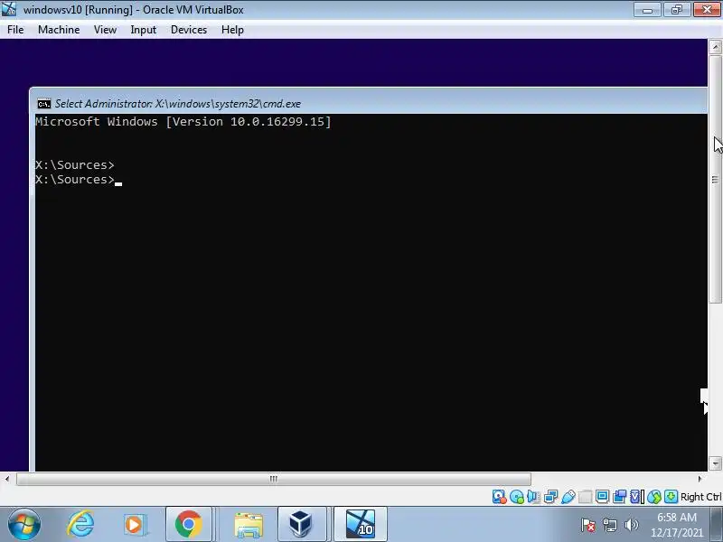Open the Help menu

tap(232, 30)
